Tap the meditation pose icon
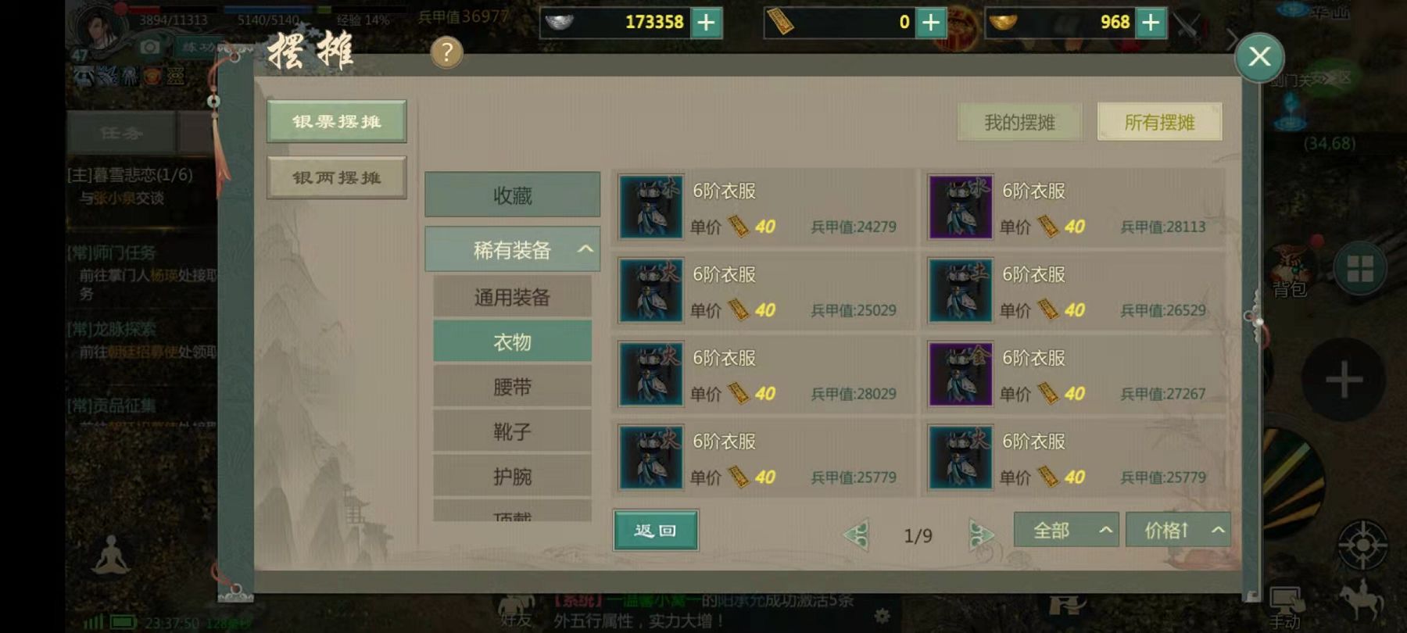1407x633 pixels. pyautogui.click(x=111, y=555)
